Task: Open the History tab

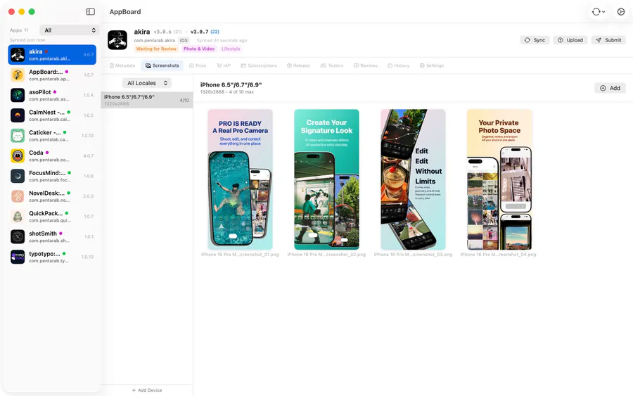Action: click(x=399, y=65)
